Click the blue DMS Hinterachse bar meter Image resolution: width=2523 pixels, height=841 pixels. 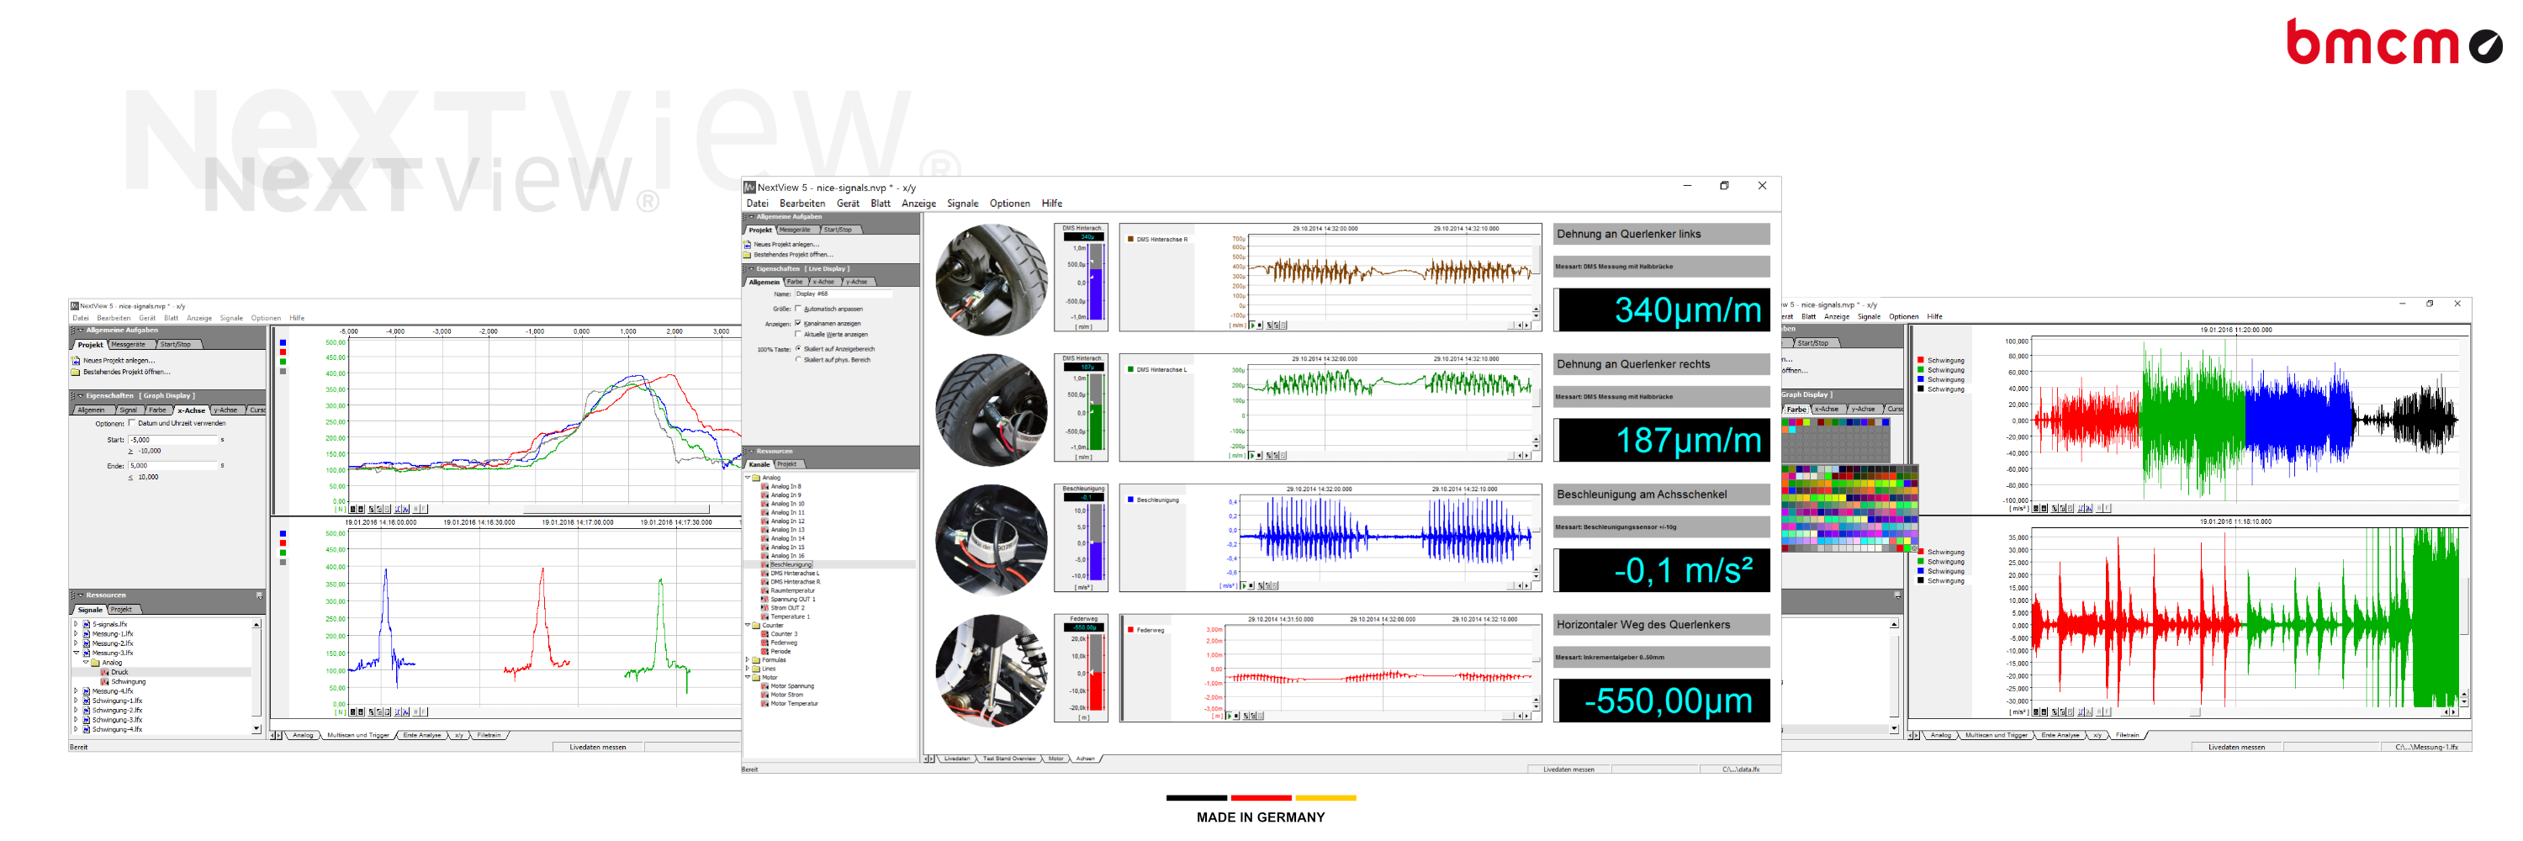pyautogui.click(x=1097, y=282)
